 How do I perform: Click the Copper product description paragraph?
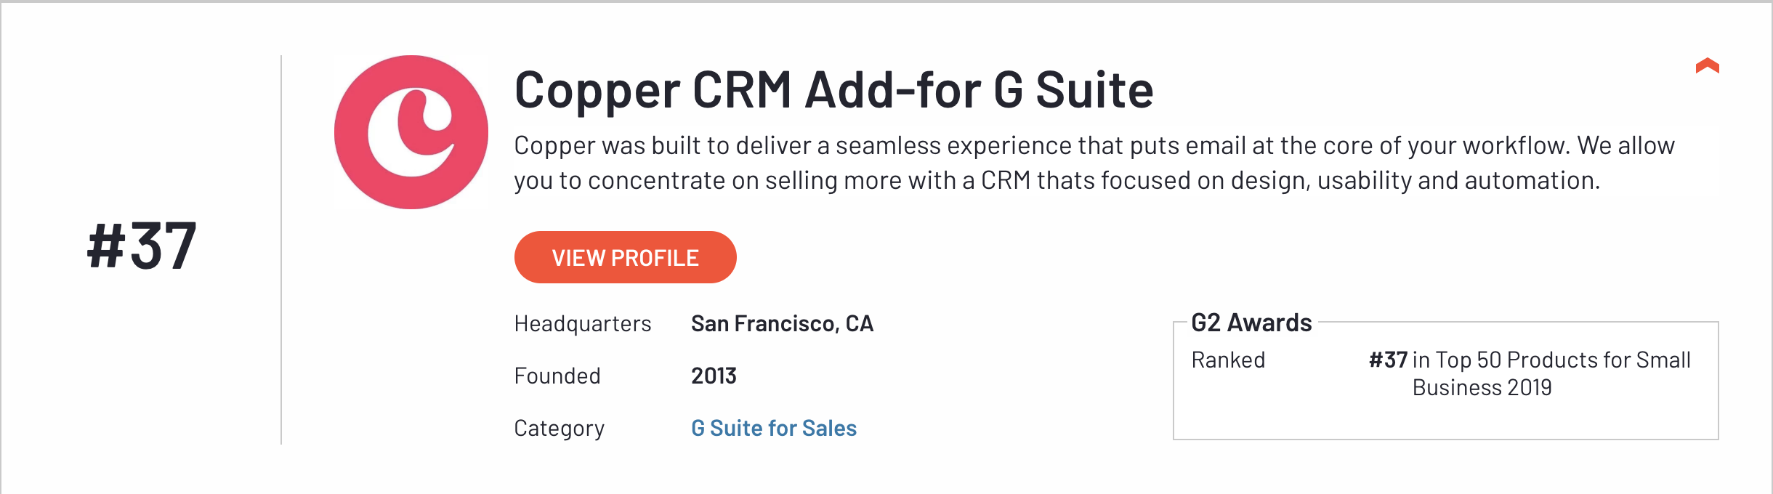click(1094, 163)
